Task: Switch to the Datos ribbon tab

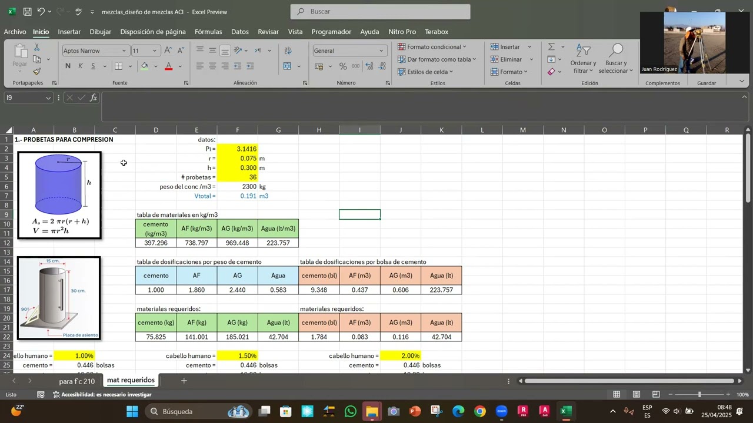Action: [240, 32]
